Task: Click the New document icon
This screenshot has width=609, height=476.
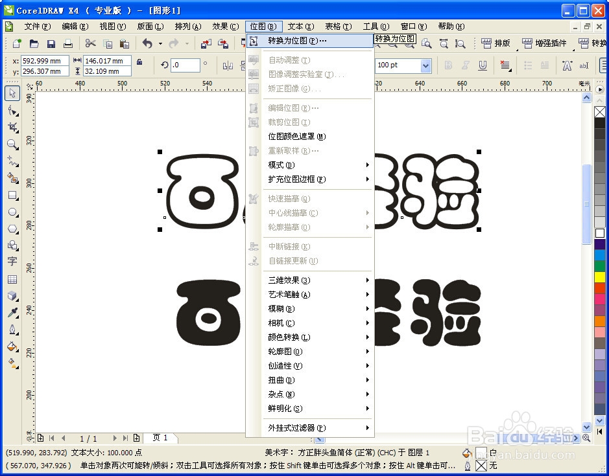Action: [17, 43]
